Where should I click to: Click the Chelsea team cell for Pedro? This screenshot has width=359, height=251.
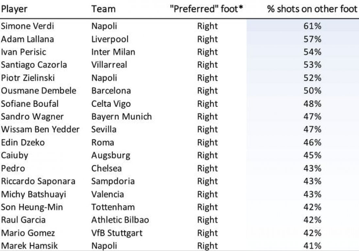click(x=106, y=168)
